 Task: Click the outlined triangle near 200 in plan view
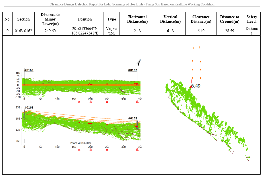click(x=91, y=102)
